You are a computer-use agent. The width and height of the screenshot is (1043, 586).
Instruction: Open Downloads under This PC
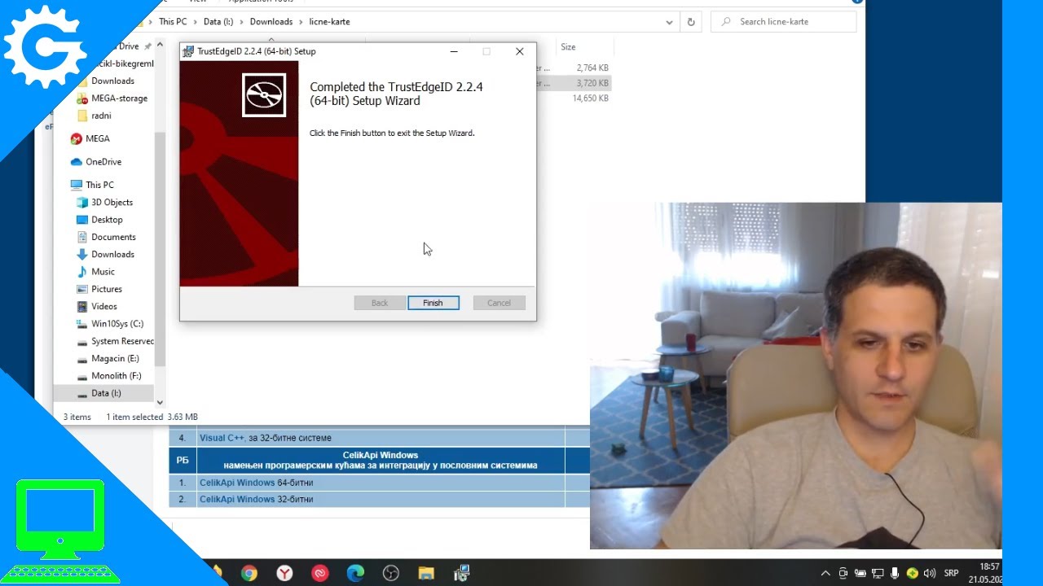pos(112,254)
